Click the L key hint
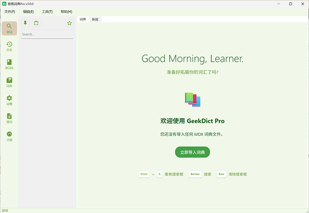Image resolution: width=309 pixels, height=213 pixels. coord(159,174)
